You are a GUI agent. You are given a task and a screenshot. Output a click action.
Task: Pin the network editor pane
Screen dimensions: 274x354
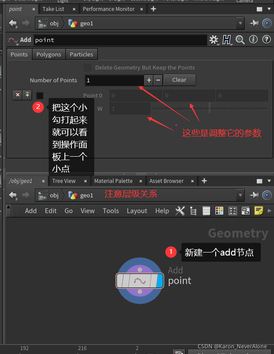click(x=254, y=195)
